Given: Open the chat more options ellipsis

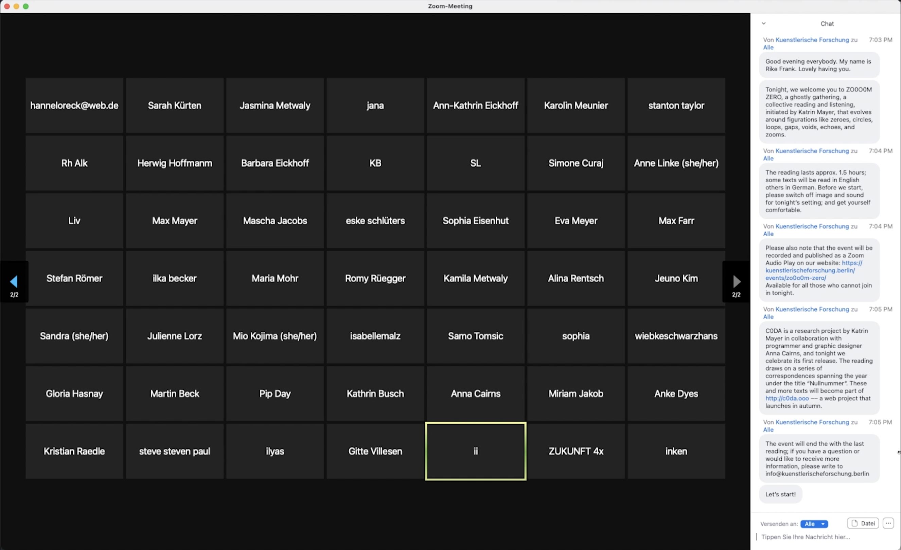Looking at the screenshot, I should point(888,523).
